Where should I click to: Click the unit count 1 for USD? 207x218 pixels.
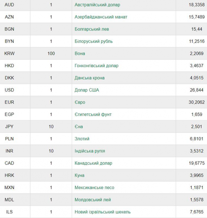(x=51, y=90)
